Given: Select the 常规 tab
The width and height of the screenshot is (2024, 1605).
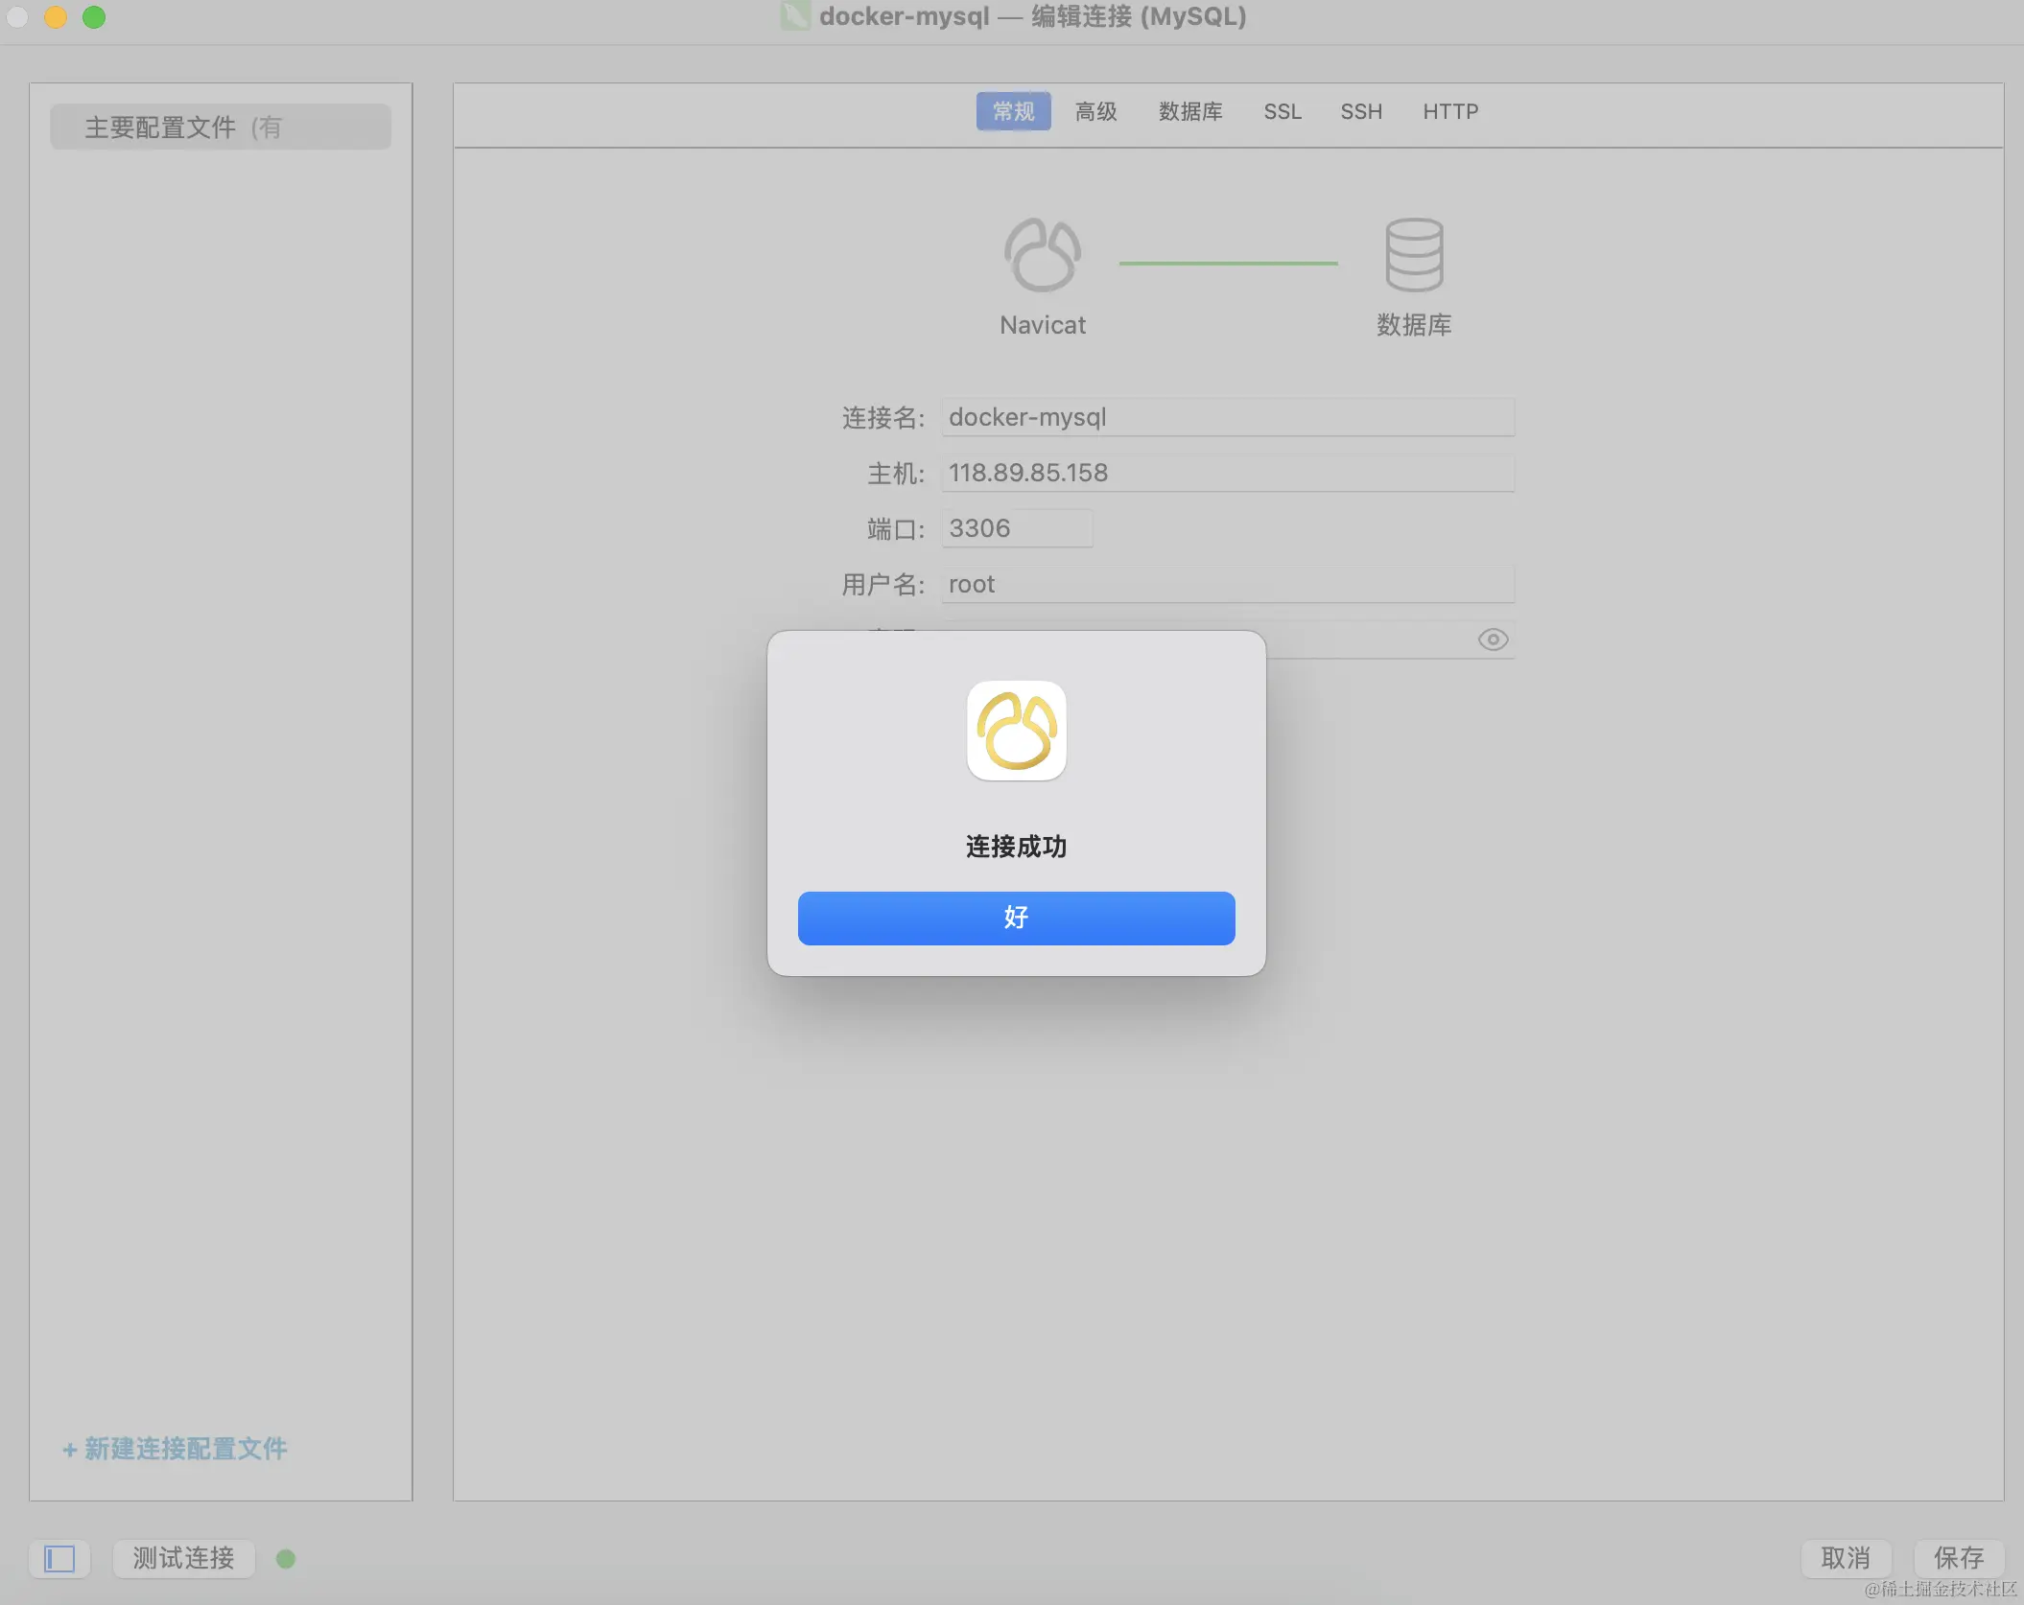Looking at the screenshot, I should click(x=1013, y=111).
